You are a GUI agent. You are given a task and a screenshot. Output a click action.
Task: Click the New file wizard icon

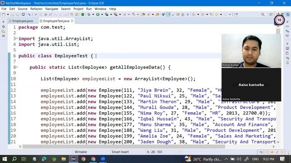click(x=4, y=14)
